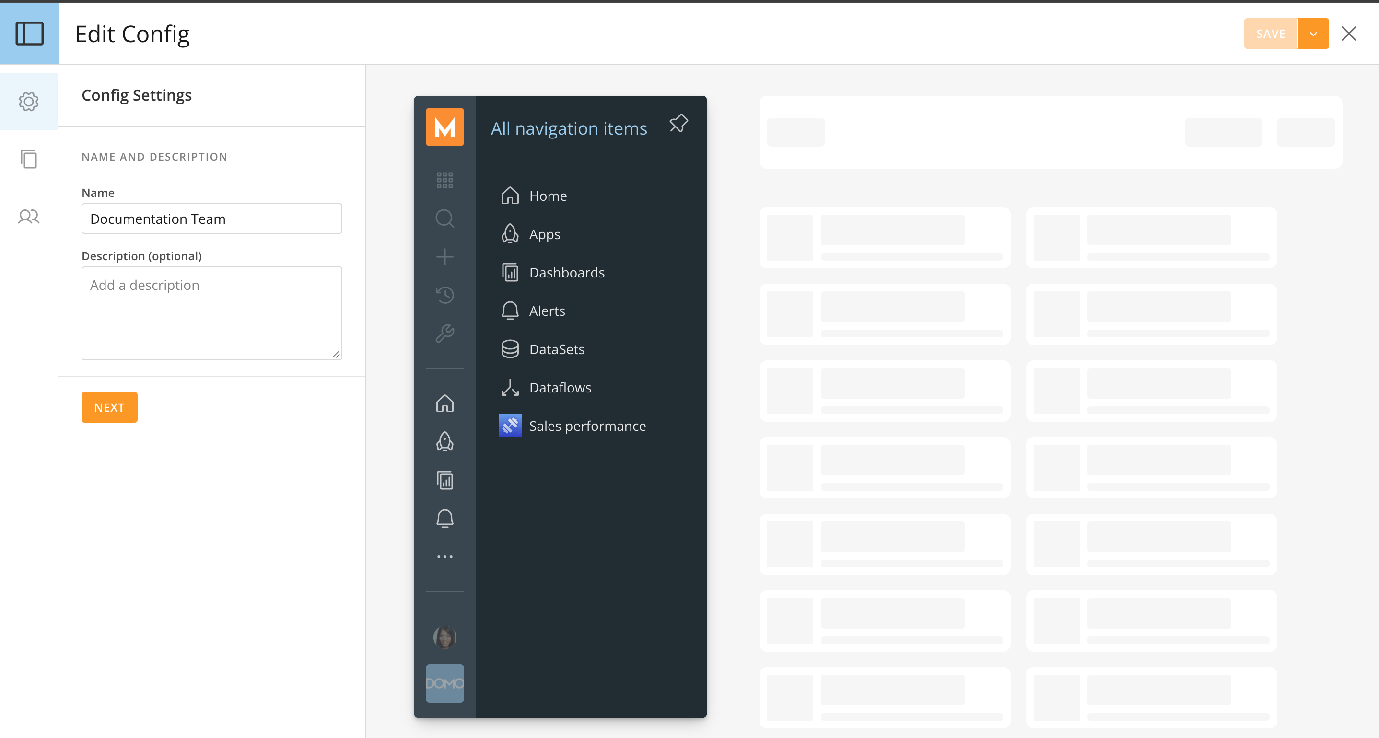The width and height of the screenshot is (1379, 738).
Task: Click the Dataflows icon in nav list
Action: pos(510,388)
